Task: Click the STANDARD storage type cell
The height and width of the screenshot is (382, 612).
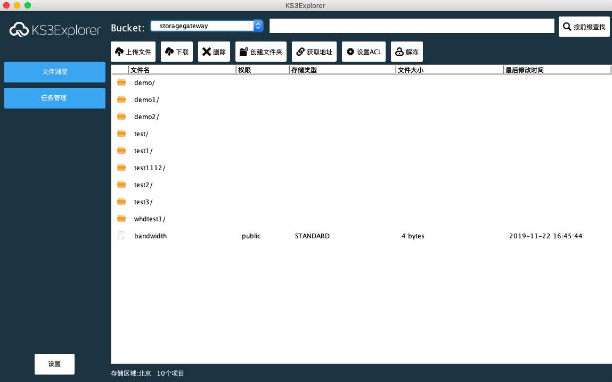Action: point(312,236)
